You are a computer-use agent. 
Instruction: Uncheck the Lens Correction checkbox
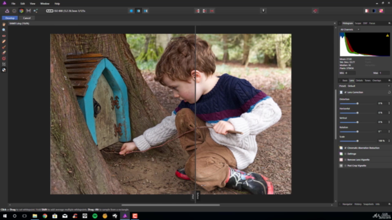pos(345,92)
